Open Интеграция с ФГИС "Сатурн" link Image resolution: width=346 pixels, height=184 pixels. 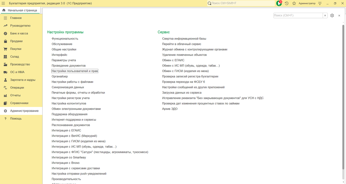coord(100,152)
